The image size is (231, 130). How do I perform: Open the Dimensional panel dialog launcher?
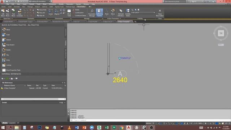[x=71, y=19]
